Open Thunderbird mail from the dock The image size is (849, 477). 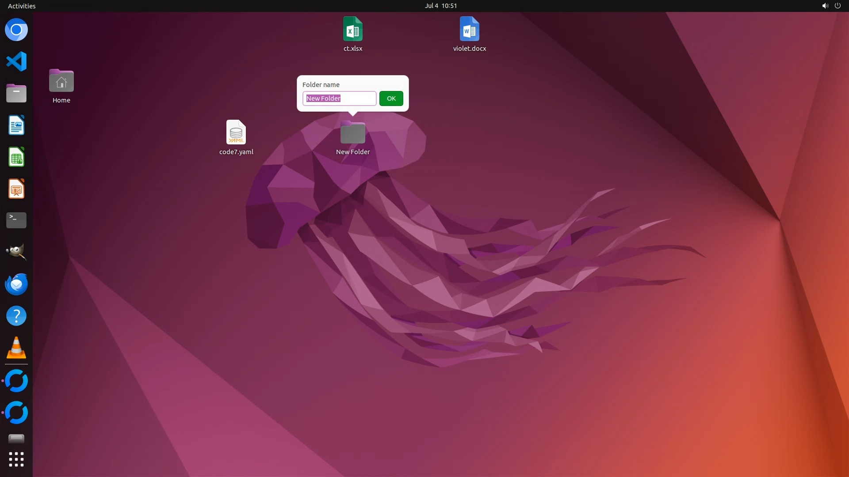coord(16,284)
